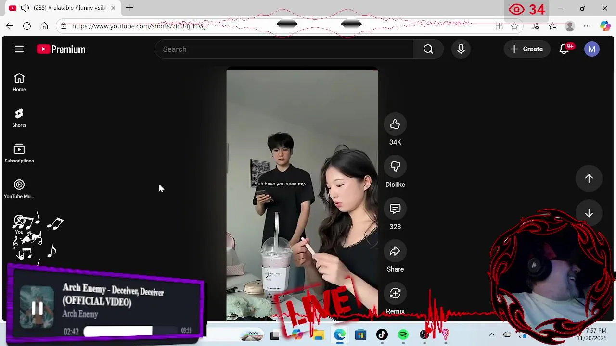The height and width of the screenshot is (346, 616).
Task: Refresh the page
Action: click(27, 26)
